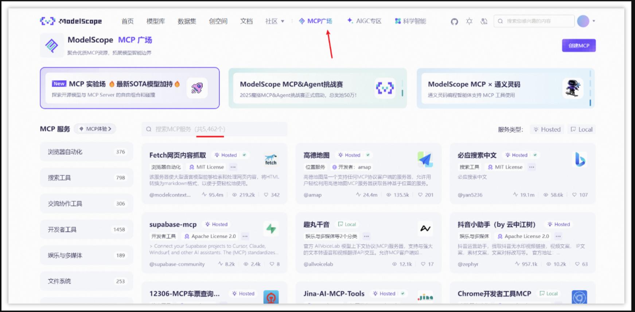635x312 pixels.
Task: Click the user avatar circle
Action: tap(583, 21)
